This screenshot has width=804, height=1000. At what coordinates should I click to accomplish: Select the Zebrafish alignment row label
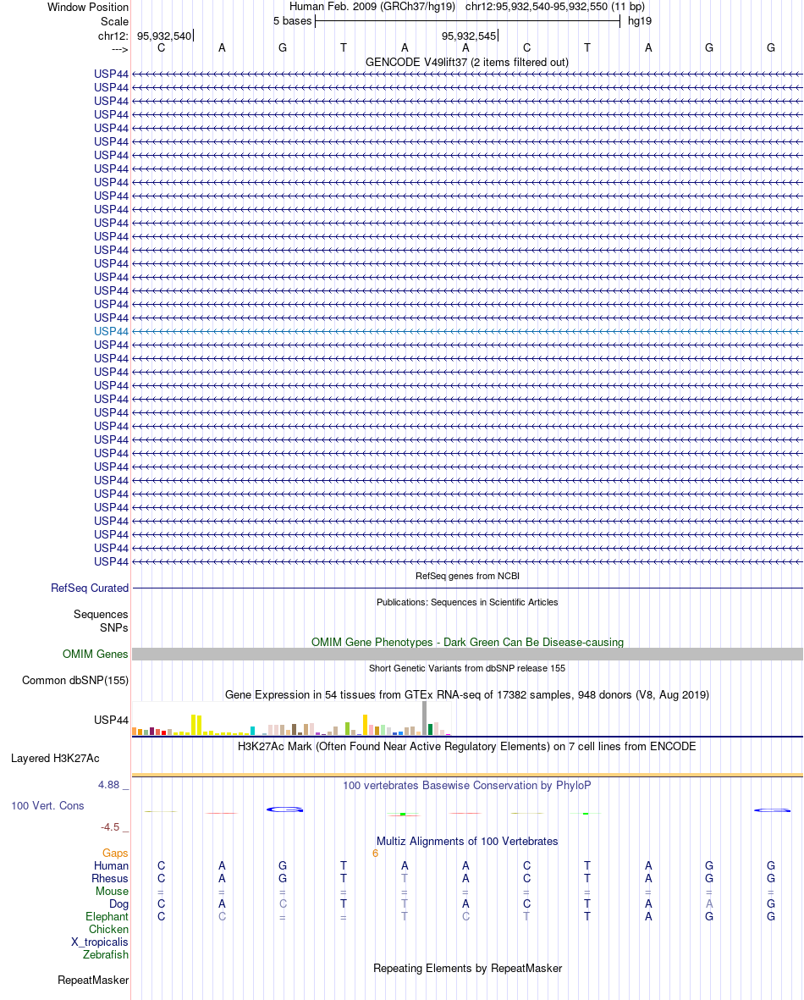[105, 955]
